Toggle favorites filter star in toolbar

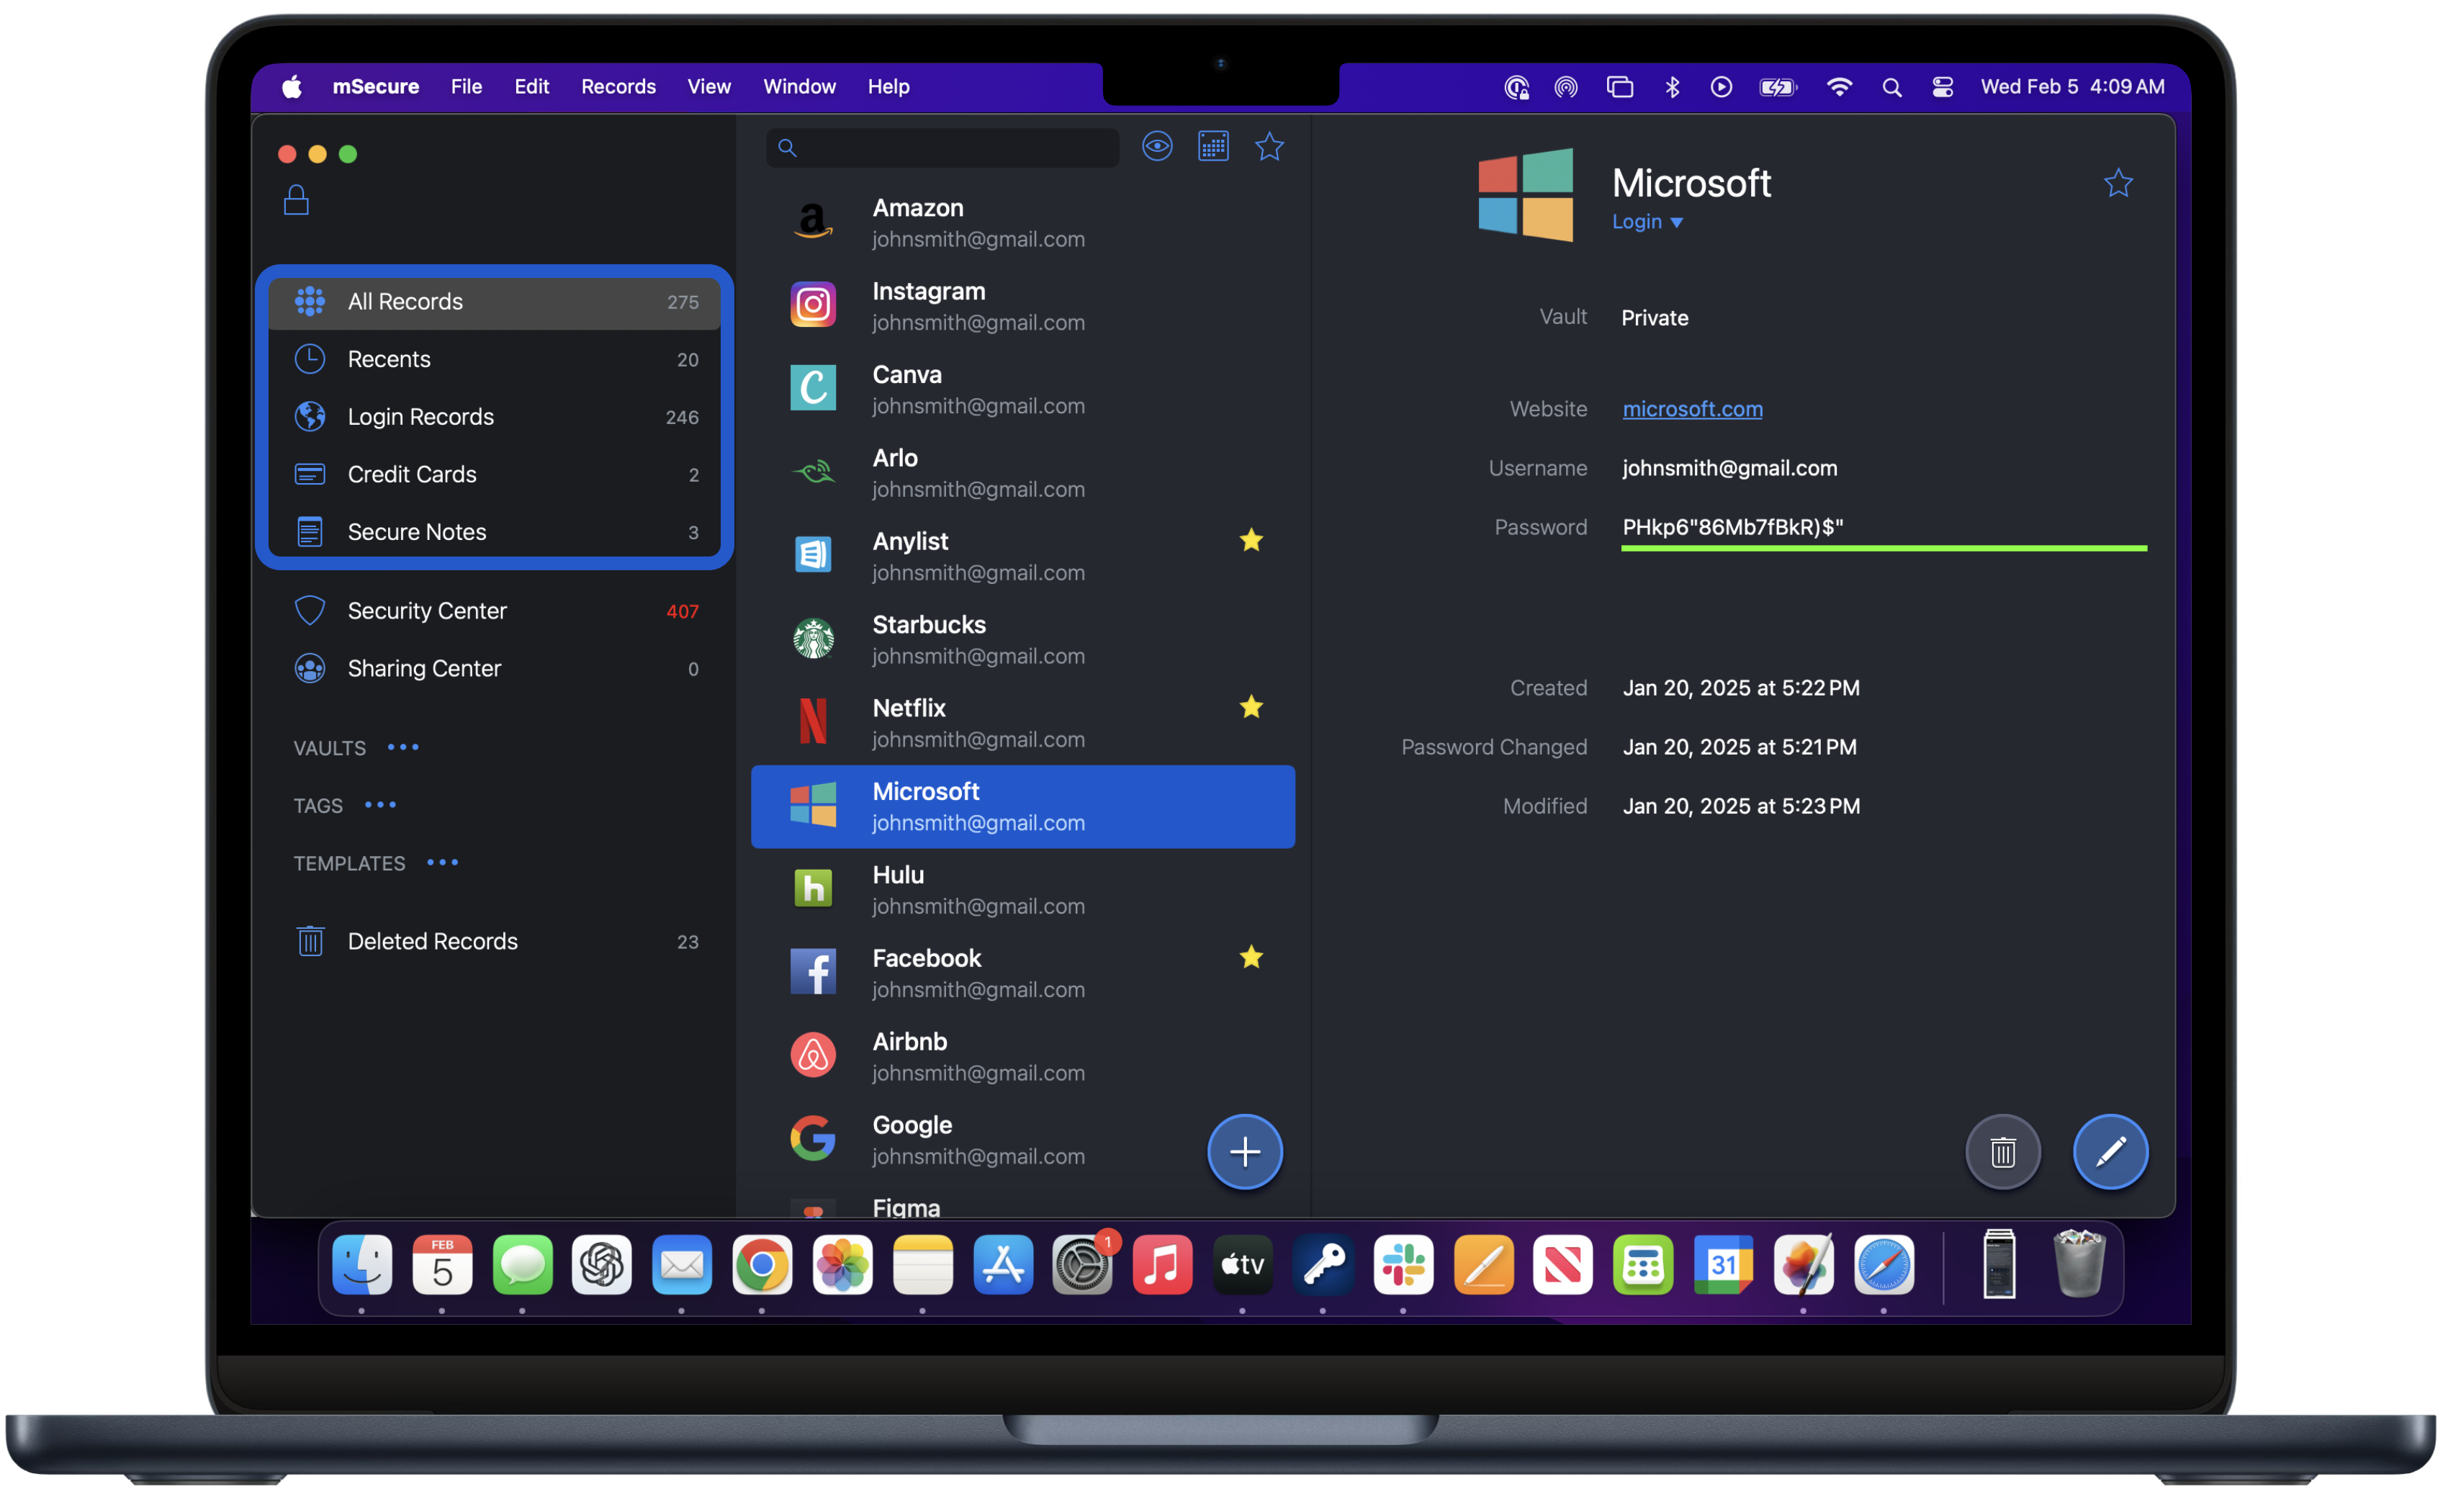(1269, 147)
